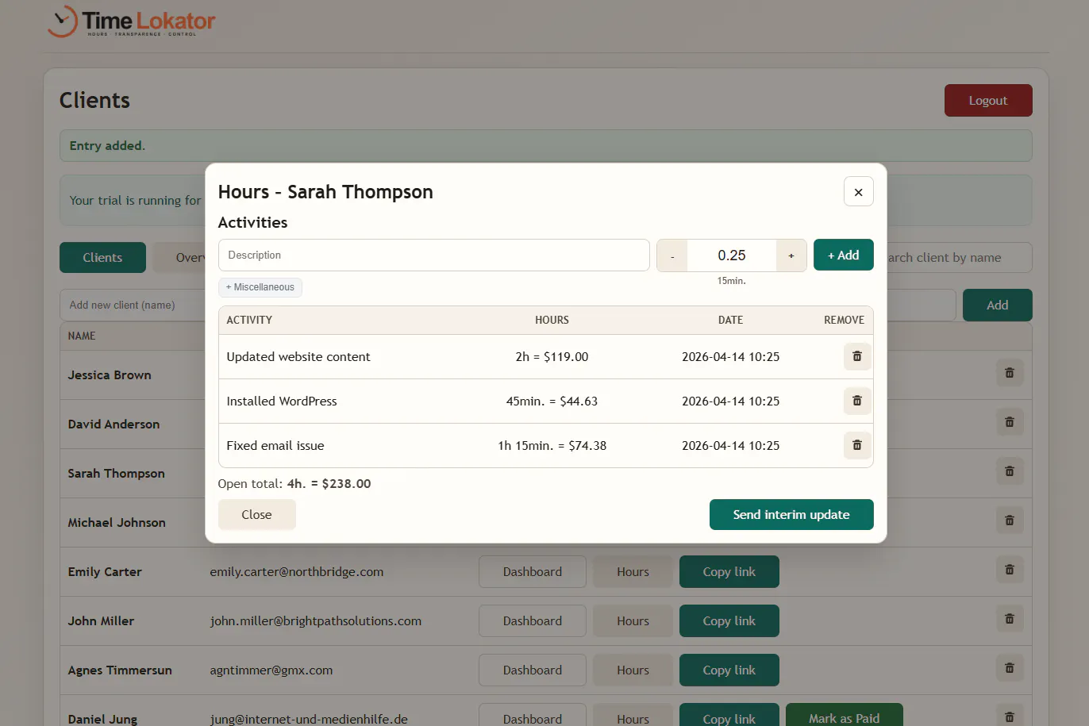The height and width of the screenshot is (726, 1089).
Task: Remove client John Miller
Action: tap(1010, 619)
